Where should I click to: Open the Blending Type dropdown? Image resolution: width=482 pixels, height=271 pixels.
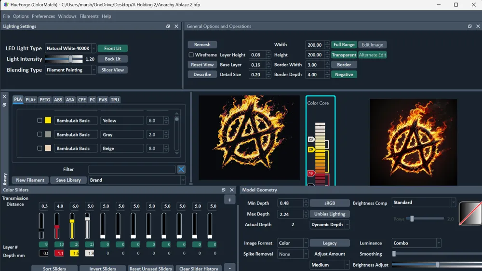(x=70, y=70)
